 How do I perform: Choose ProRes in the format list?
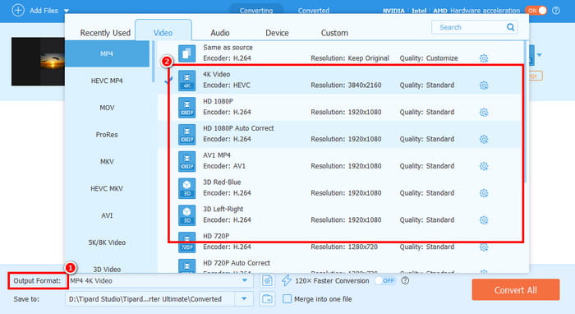(107, 135)
